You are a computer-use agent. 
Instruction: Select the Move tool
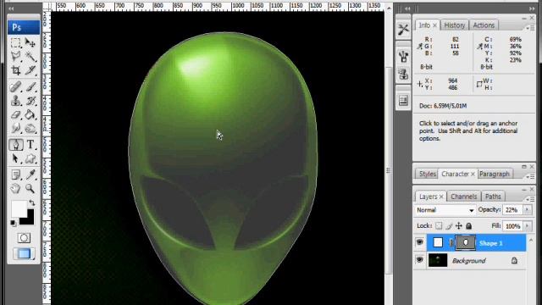point(30,43)
